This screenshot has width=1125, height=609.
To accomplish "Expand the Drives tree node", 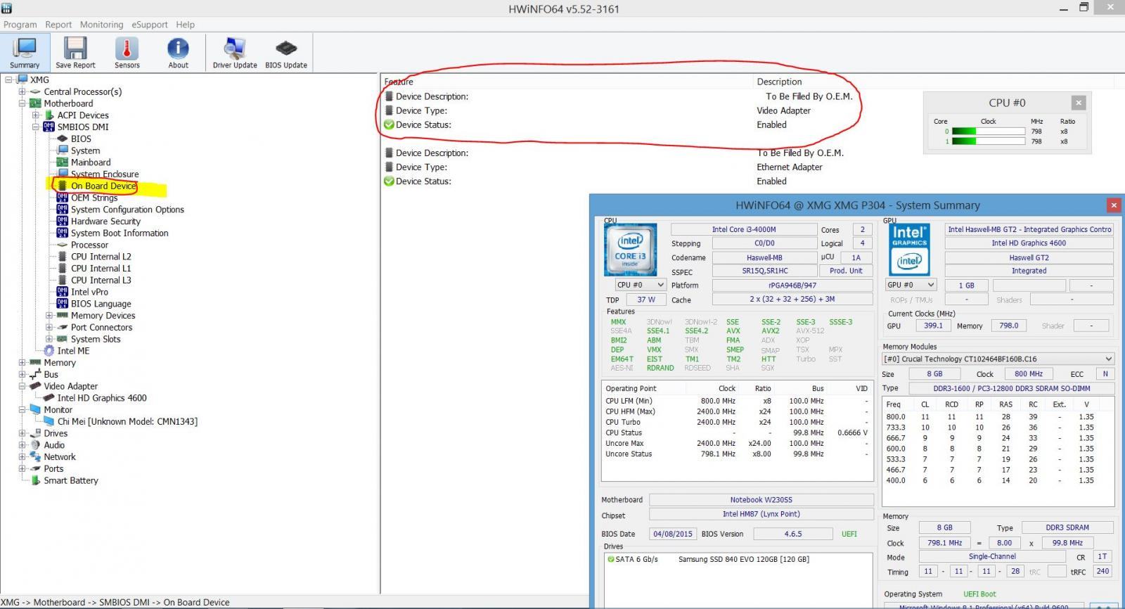I will (x=22, y=433).
